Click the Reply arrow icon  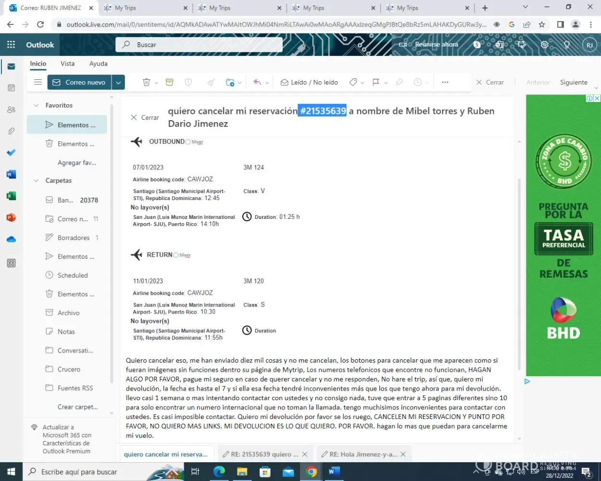[257, 82]
